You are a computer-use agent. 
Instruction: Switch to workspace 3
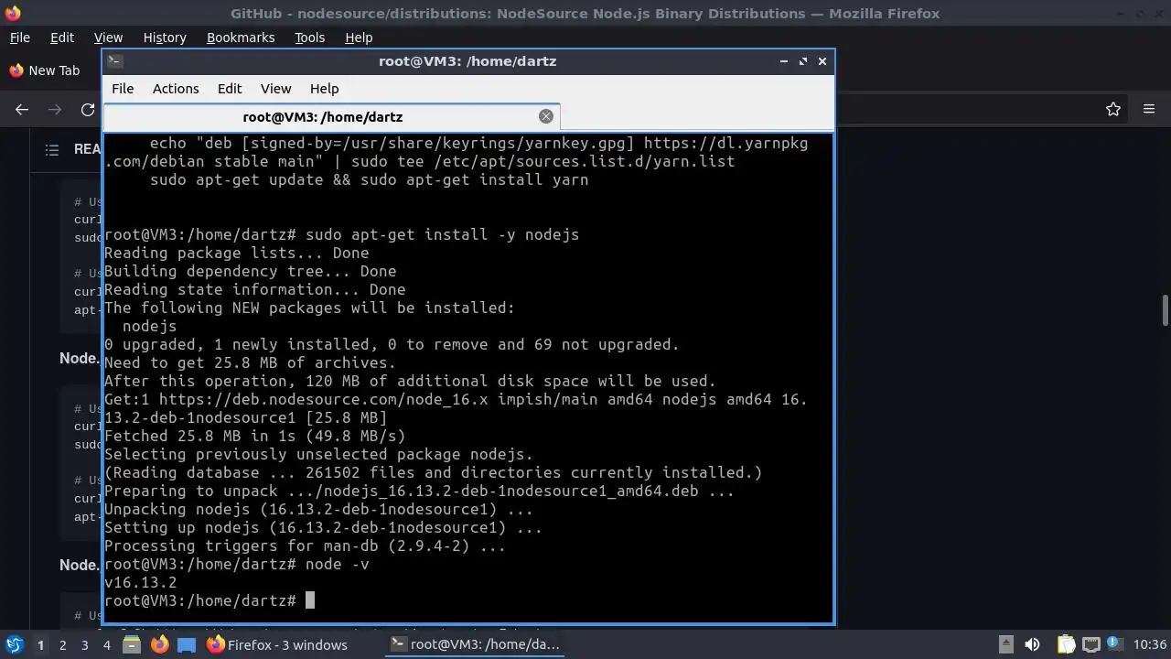84,645
